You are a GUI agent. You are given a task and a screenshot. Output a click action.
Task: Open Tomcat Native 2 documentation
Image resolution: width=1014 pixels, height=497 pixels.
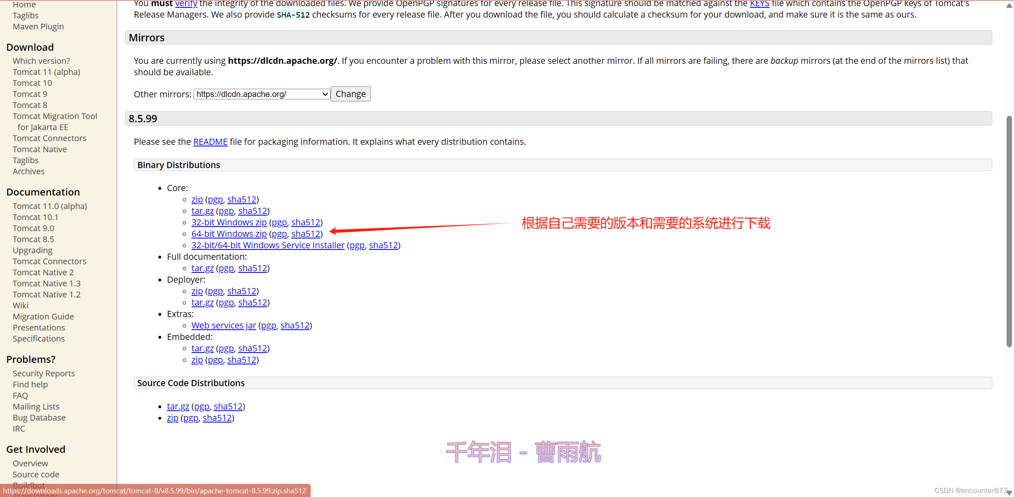click(x=43, y=272)
